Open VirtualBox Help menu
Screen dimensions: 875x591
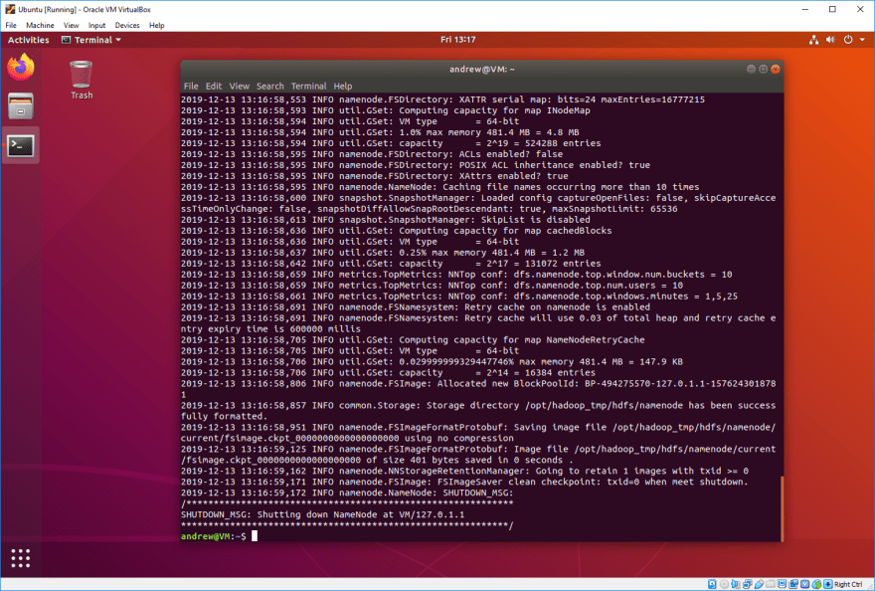point(157,25)
